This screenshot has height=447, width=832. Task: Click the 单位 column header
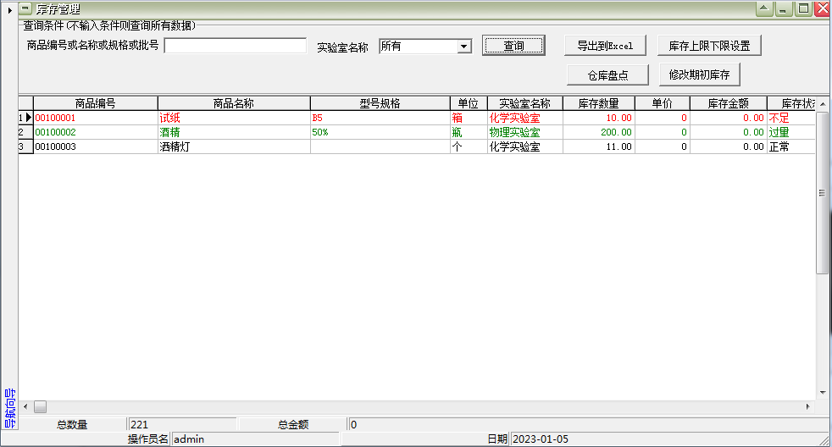point(469,103)
